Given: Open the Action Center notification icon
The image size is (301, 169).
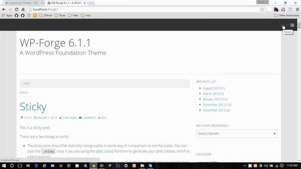Looking at the screenshot, I should coord(282,166).
